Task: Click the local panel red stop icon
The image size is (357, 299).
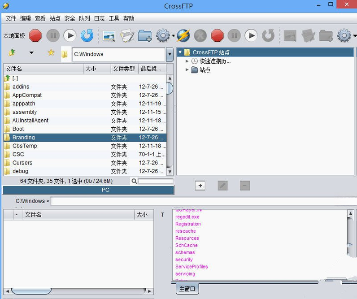Action: pyautogui.click(x=35, y=36)
